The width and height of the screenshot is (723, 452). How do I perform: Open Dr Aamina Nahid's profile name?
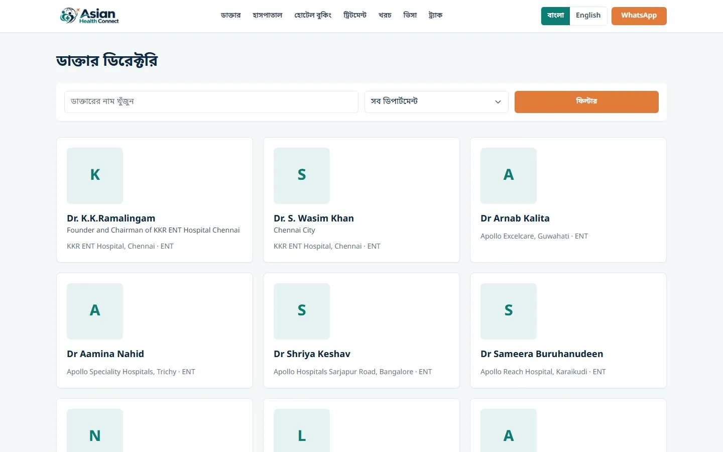click(x=105, y=354)
